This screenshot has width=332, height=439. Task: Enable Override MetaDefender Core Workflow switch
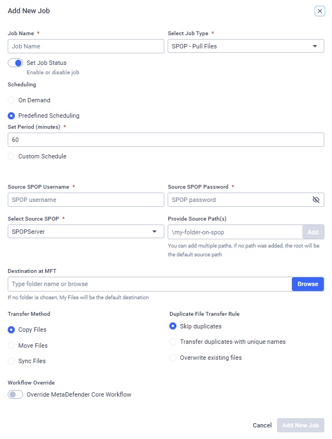[x=15, y=394]
